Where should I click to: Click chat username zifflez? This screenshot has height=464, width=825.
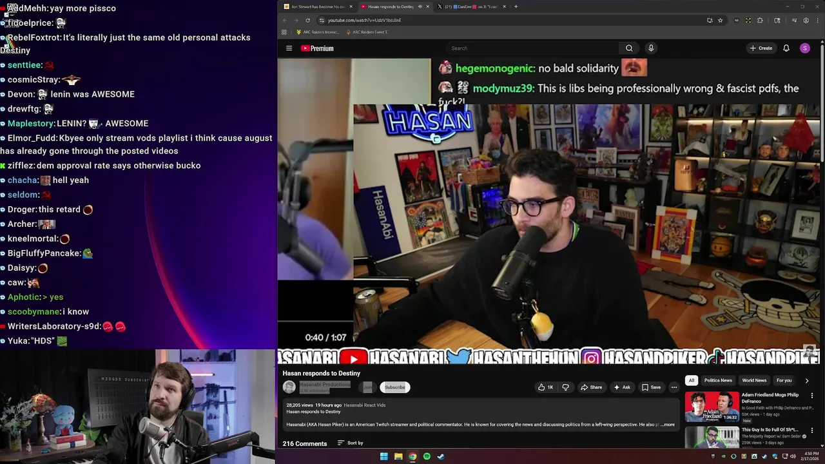(x=21, y=166)
